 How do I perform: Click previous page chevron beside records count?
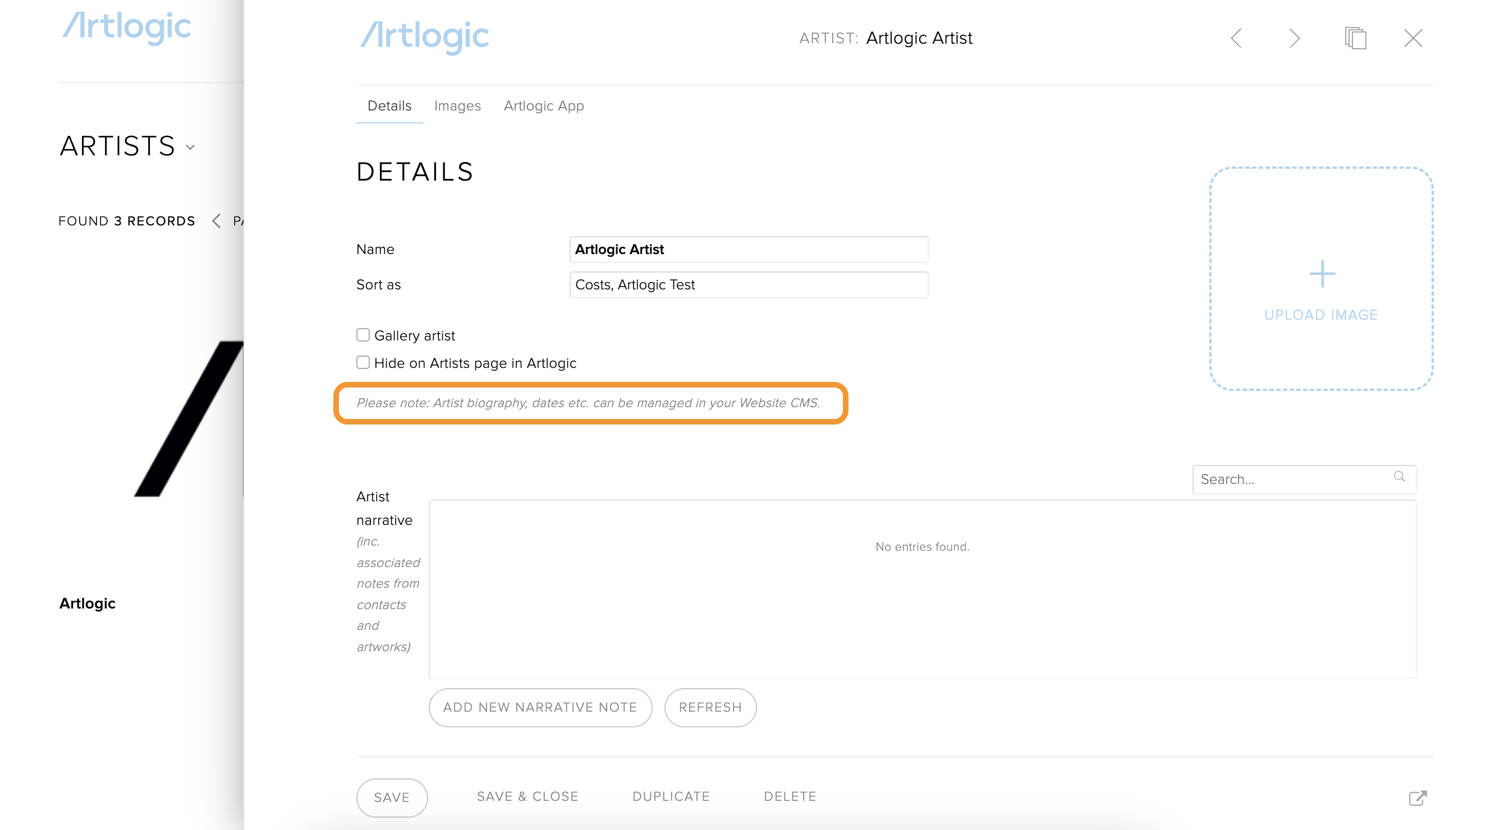click(x=216, y=221)
